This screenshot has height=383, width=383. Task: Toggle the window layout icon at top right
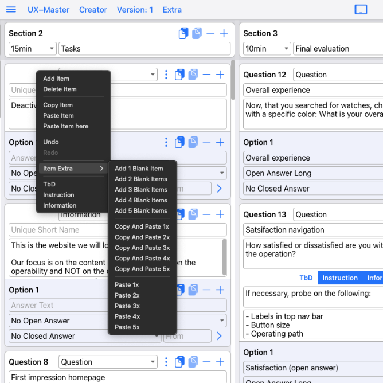[x=361, y=10]
